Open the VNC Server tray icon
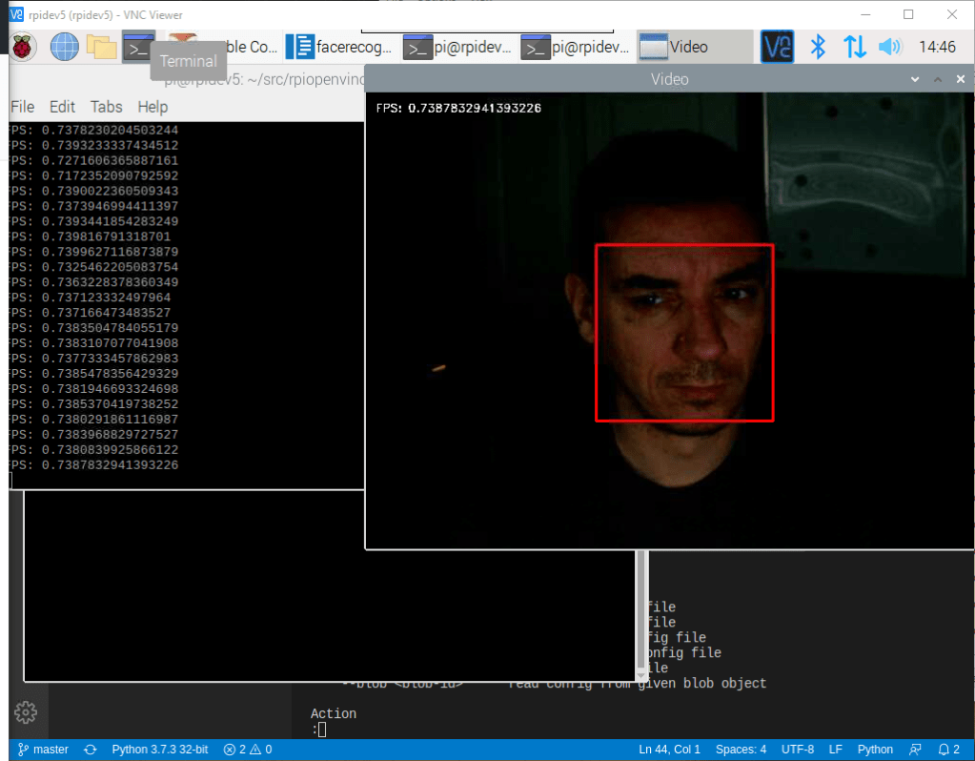Screen dimensions: 975x761 click(x=777, y=47)
